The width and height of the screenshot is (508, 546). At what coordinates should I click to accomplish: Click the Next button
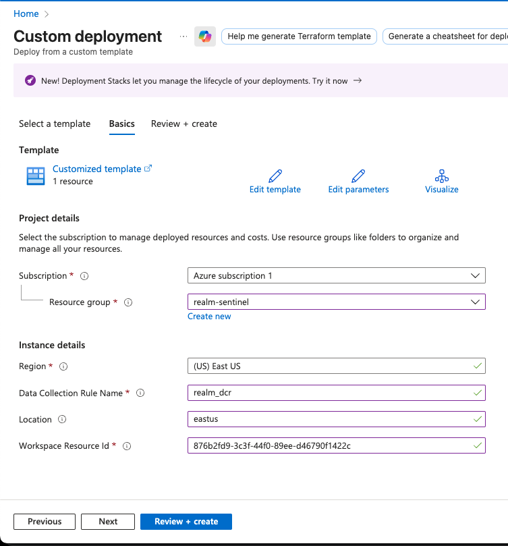pos(107,521)
